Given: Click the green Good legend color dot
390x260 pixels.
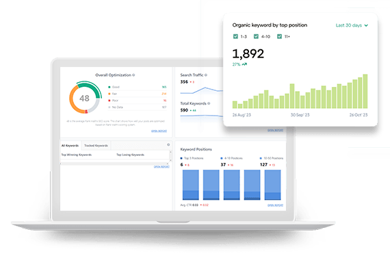Looking at the screenshot, I should pyautogui.click(x=109, y=87).
